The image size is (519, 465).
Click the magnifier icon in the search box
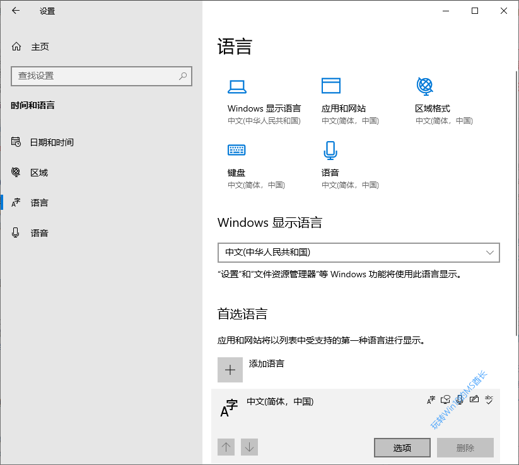click(183, 76)
